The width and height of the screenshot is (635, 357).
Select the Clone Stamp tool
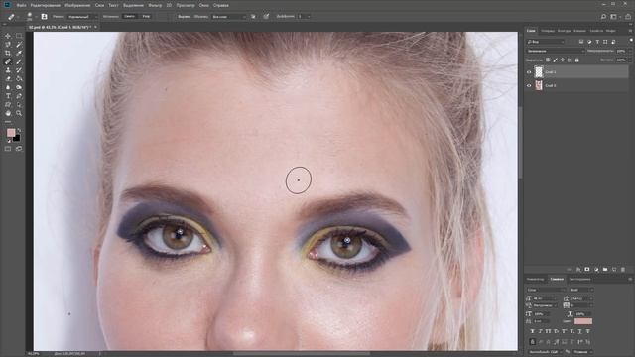coord(8,70)
